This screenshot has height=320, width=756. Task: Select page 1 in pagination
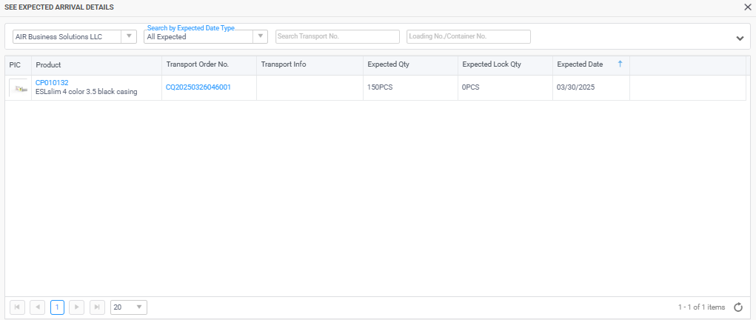tap(57, 307)
